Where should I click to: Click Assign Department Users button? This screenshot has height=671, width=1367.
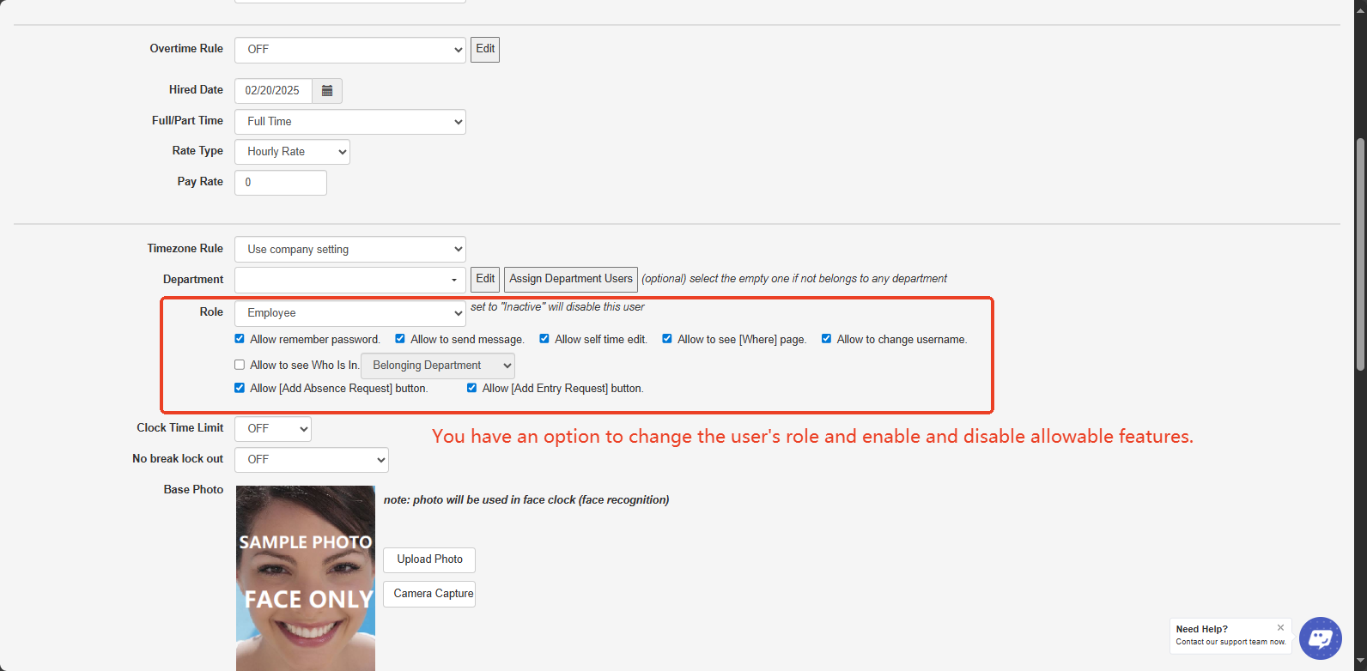[x=570, y=279]
